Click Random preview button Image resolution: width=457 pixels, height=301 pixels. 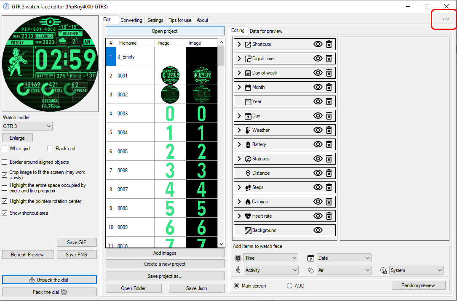418,285
